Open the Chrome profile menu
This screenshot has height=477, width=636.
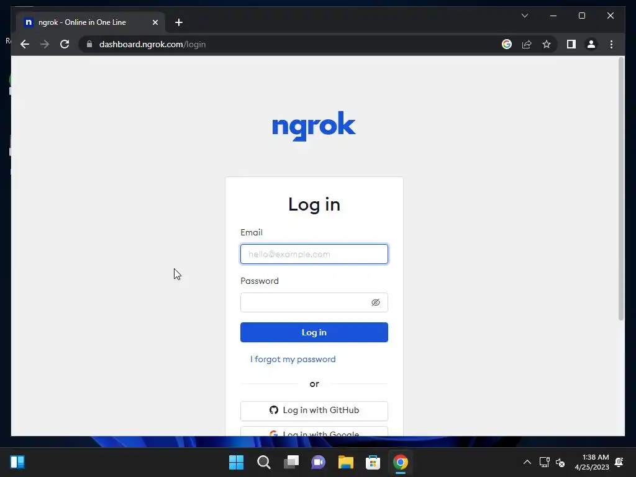(x=591, y=44)
